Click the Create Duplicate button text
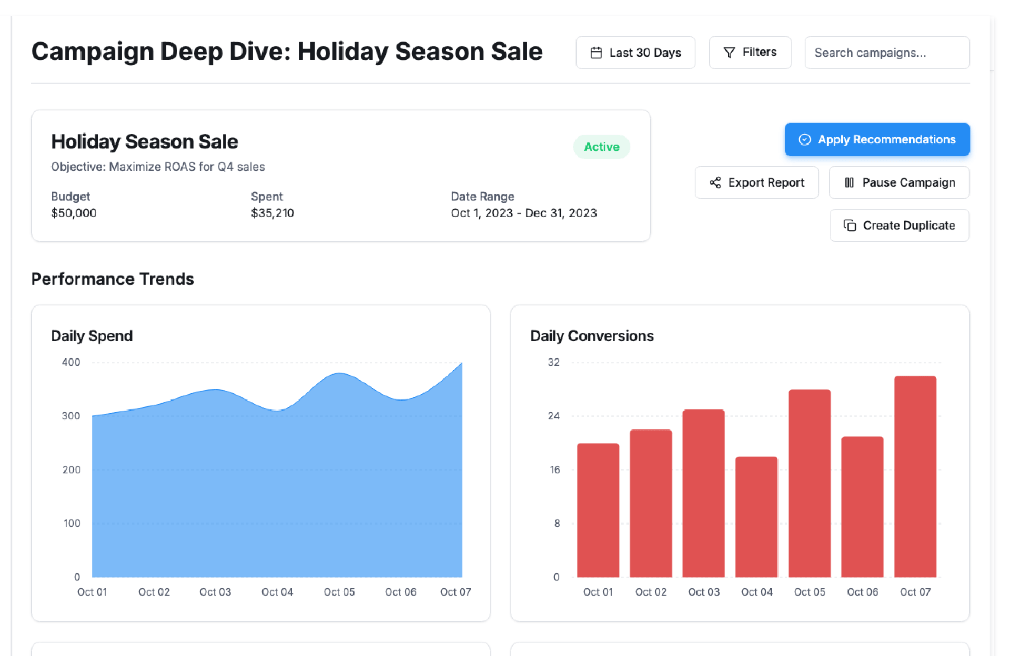This screenshot has width=1010, height=656. (x=908, y=225)
